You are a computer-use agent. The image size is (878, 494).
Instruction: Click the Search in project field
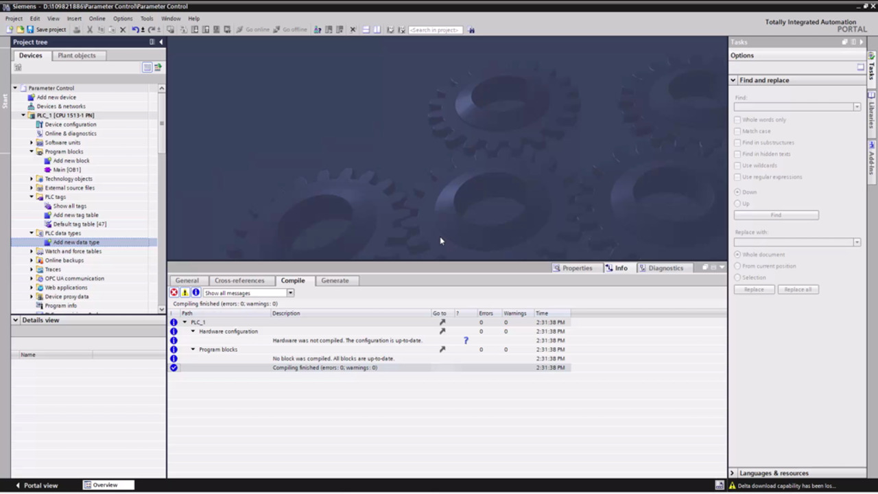coord(435,30)
